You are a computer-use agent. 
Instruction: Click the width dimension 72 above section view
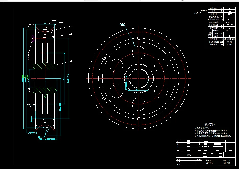[x=45, y=24]
